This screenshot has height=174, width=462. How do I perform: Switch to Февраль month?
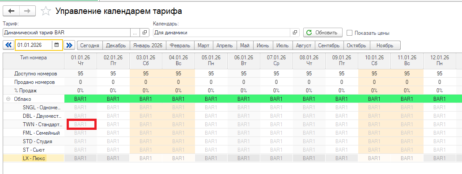coord(180,46)
